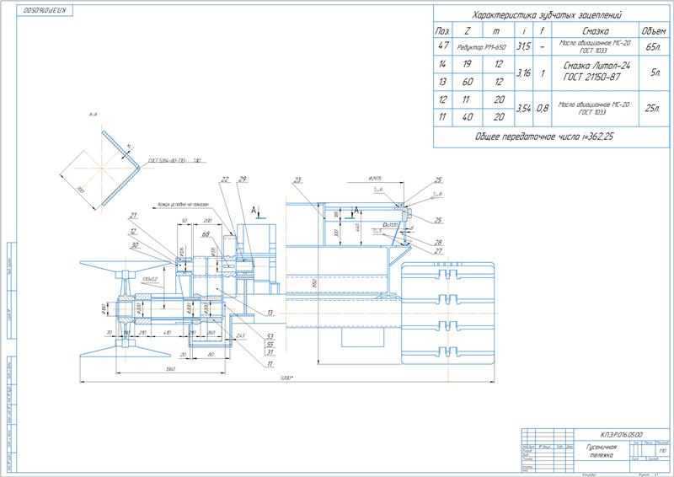
Task: Click the "Смазка" column header
Action: tap(596, 31)
